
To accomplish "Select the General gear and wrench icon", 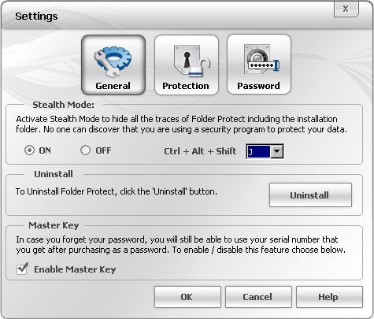I will click(113, 62).
